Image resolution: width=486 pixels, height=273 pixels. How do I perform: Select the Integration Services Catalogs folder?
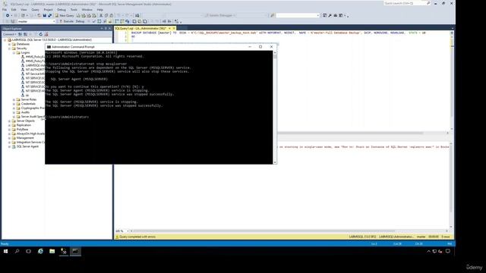pyautogui.click(x=30, y=142)
